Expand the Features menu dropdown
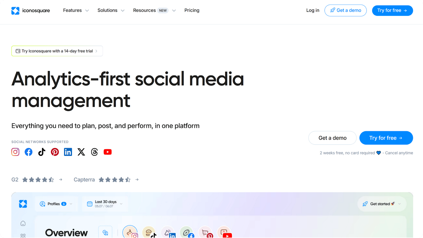 click(76, 10)
